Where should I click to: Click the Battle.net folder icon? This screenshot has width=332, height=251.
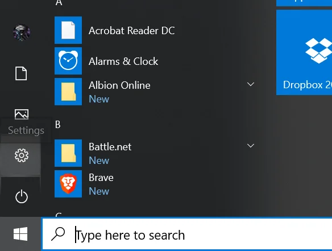pos(68,153)
